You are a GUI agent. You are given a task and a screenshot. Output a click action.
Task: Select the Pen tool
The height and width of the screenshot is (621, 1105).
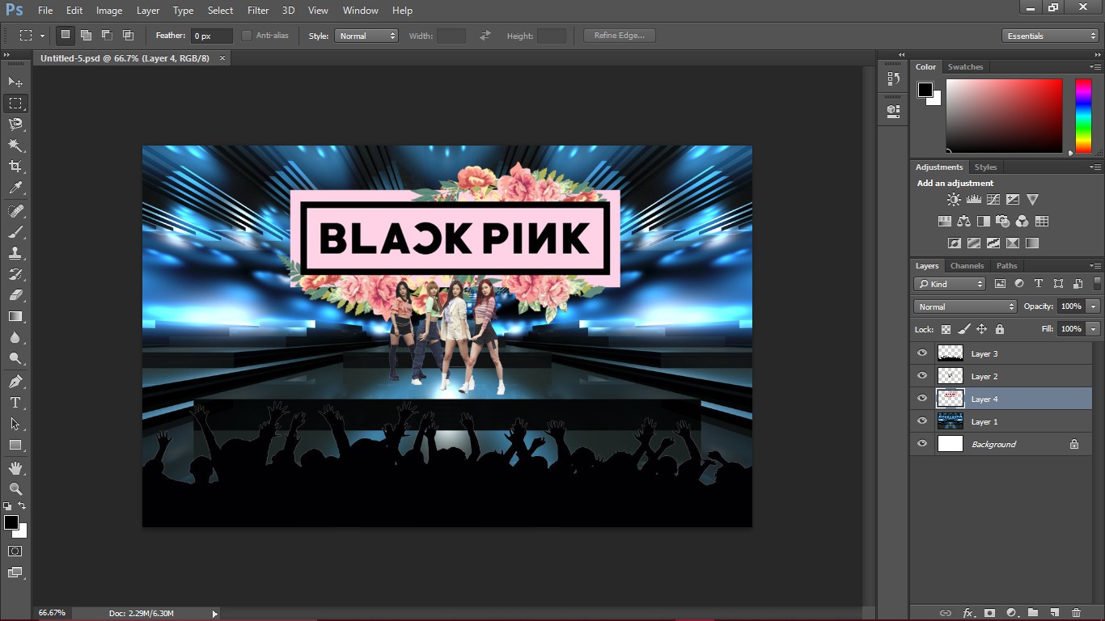click(x=15, y=382)
